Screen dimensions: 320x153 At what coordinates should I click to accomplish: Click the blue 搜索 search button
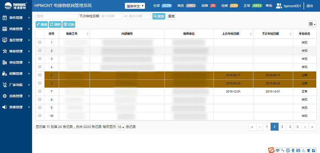pyautogui.click(x=158, y=16)
